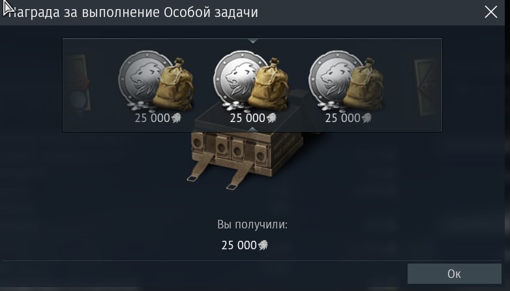The height and width of the screenshot is (291, 510).
Task: Click the "Вы получили:" label
Action: [x=252, y=224]
